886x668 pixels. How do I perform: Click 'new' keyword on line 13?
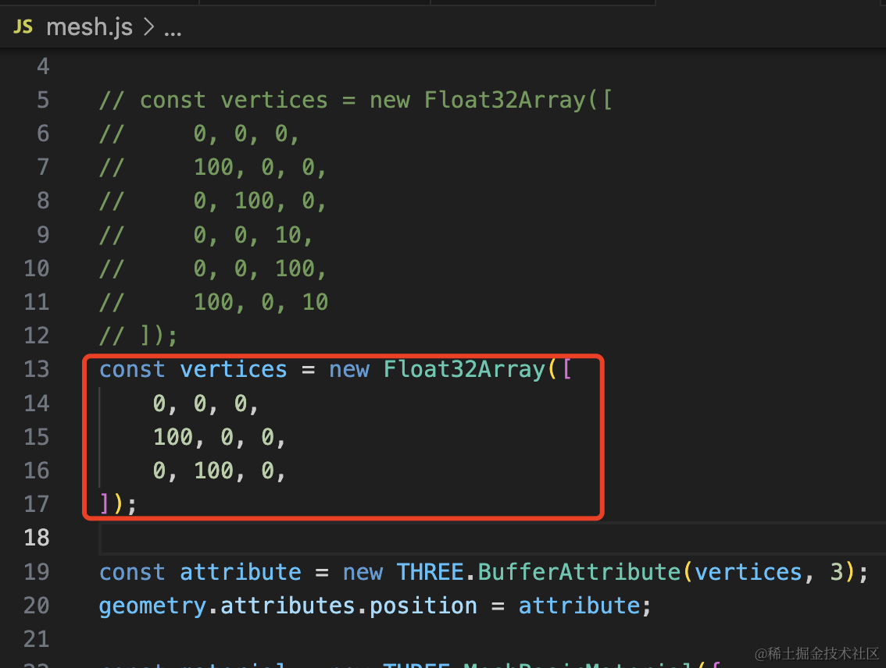349,369
